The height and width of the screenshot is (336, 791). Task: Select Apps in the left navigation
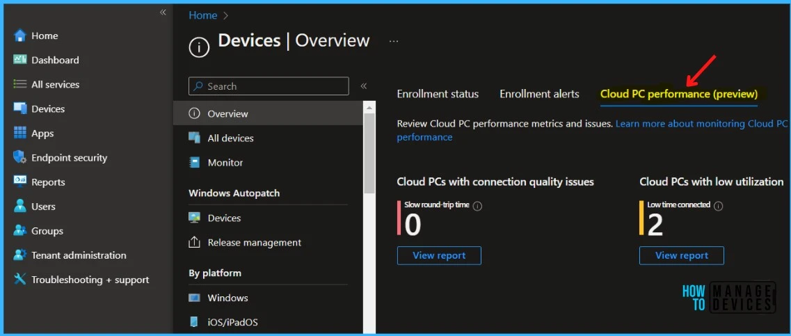(x=42, y=134)
